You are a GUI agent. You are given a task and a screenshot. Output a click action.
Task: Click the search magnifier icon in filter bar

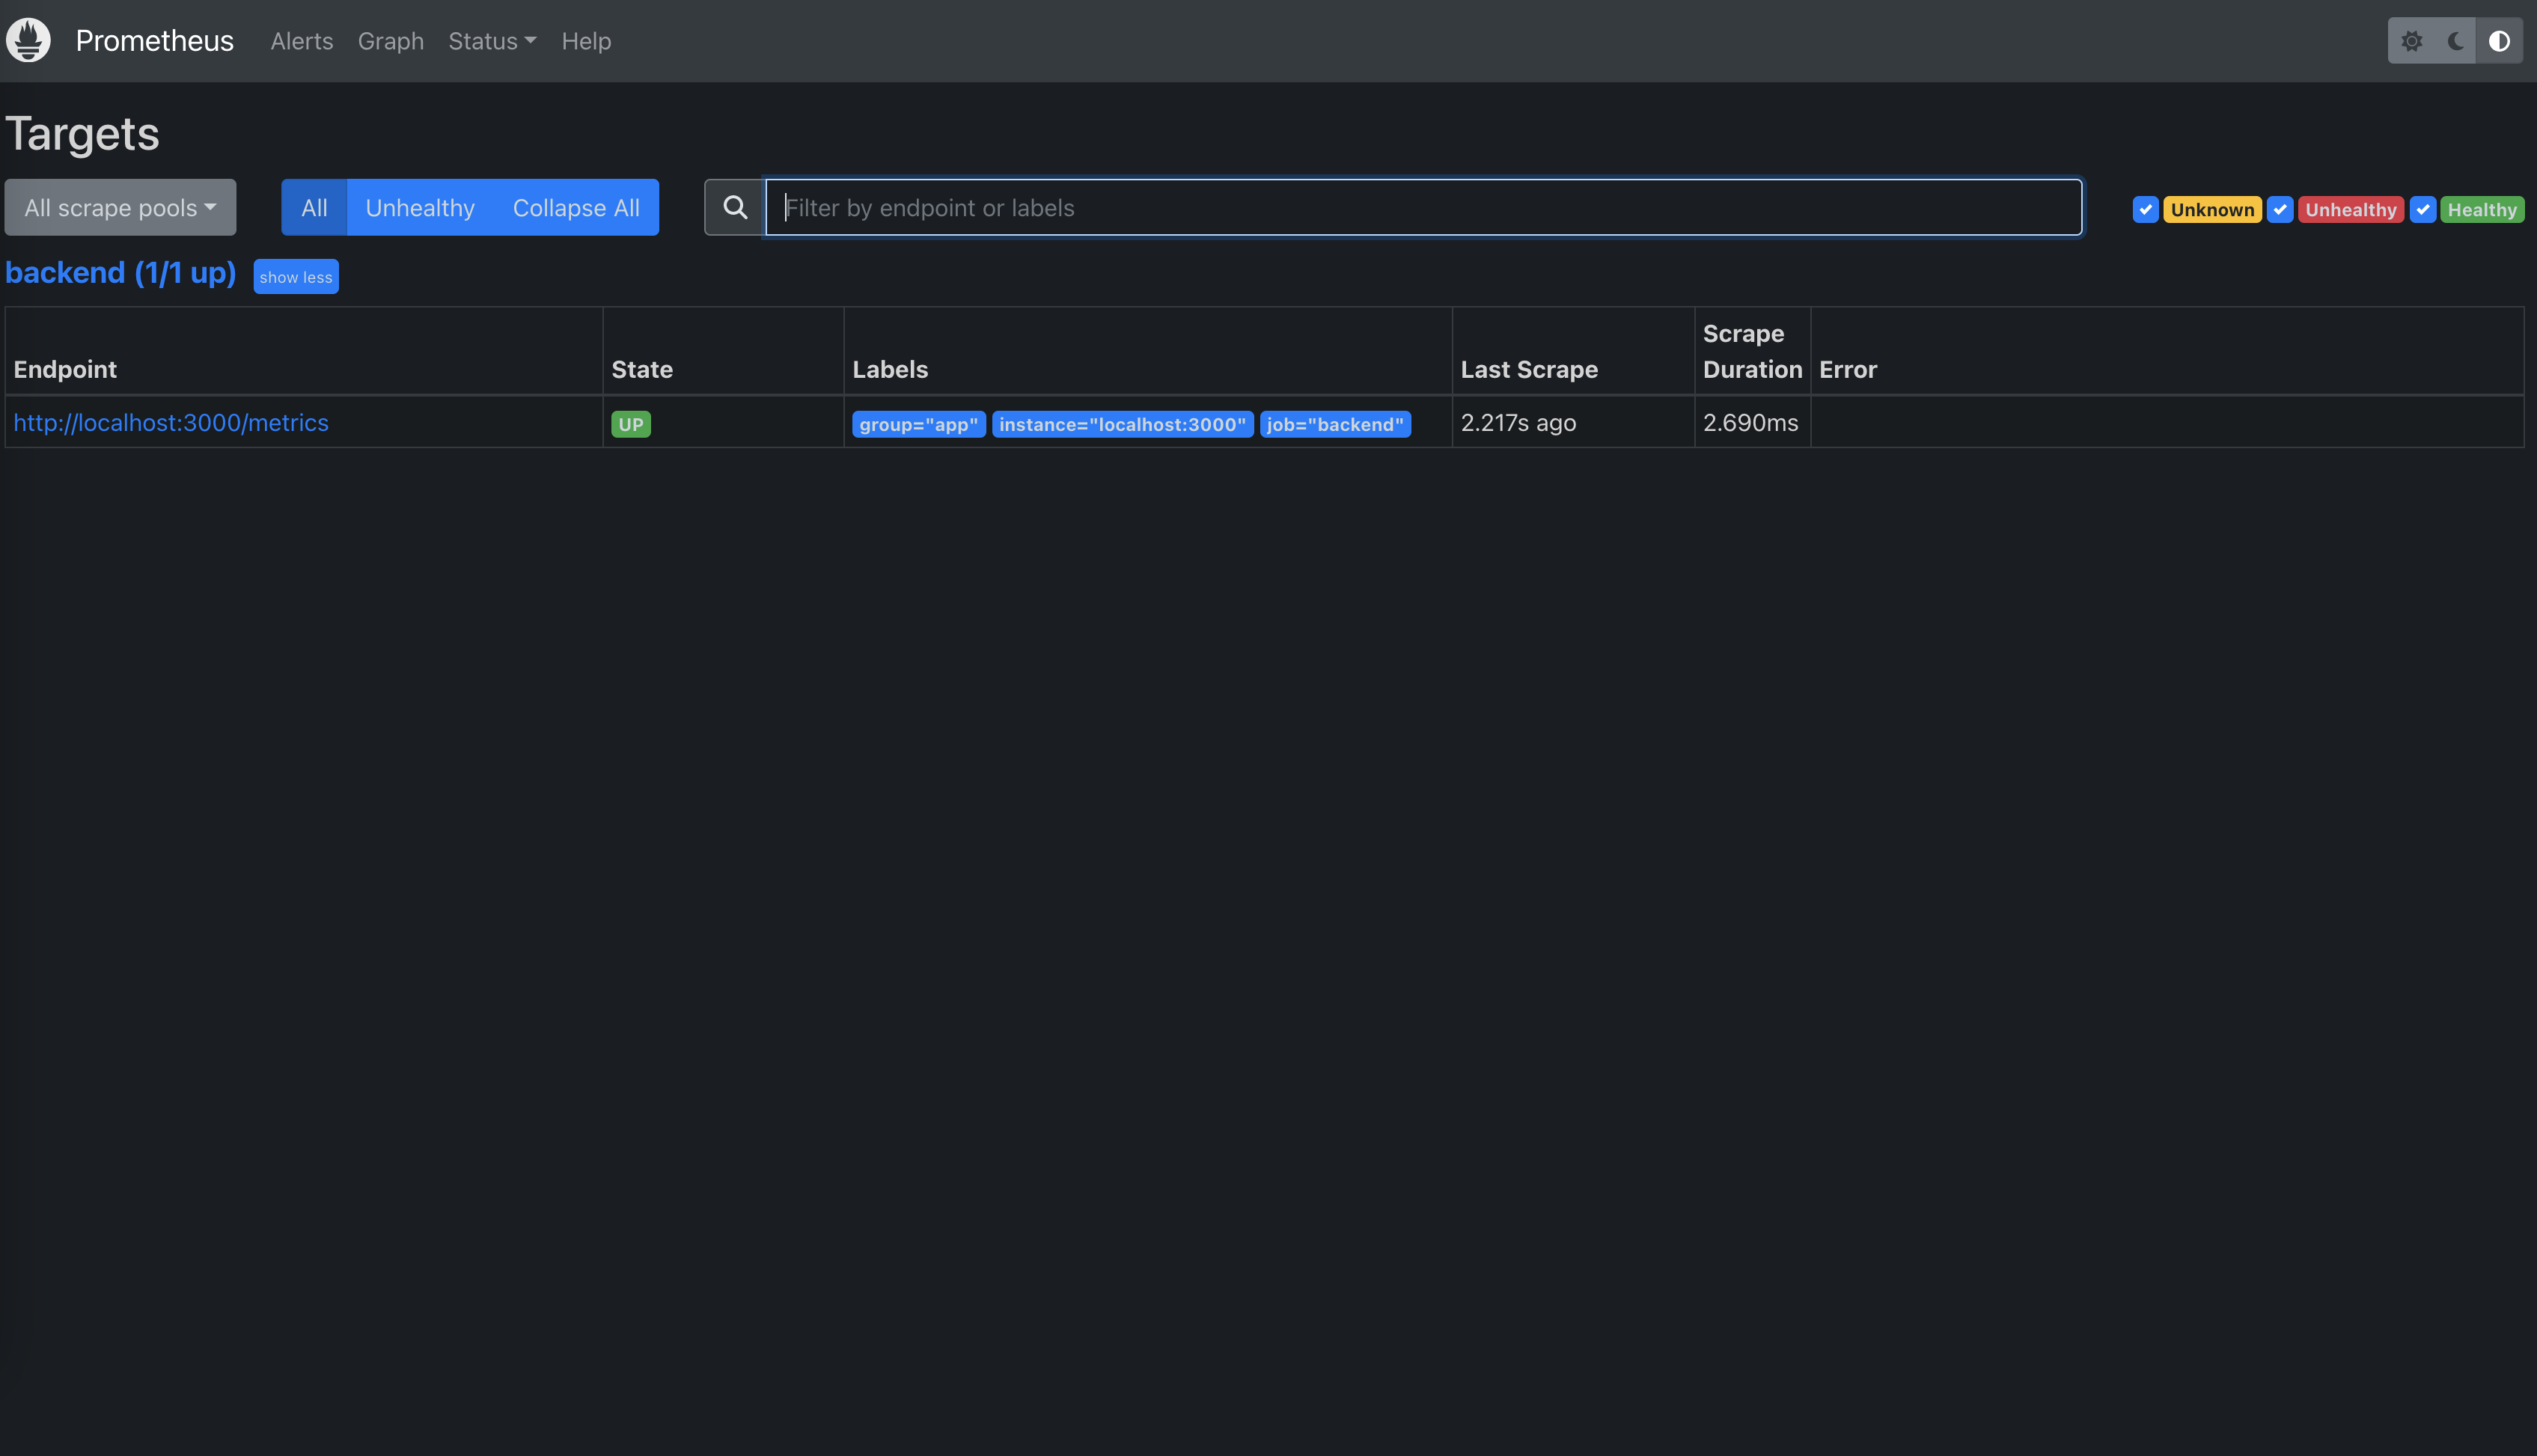(736, 206)
